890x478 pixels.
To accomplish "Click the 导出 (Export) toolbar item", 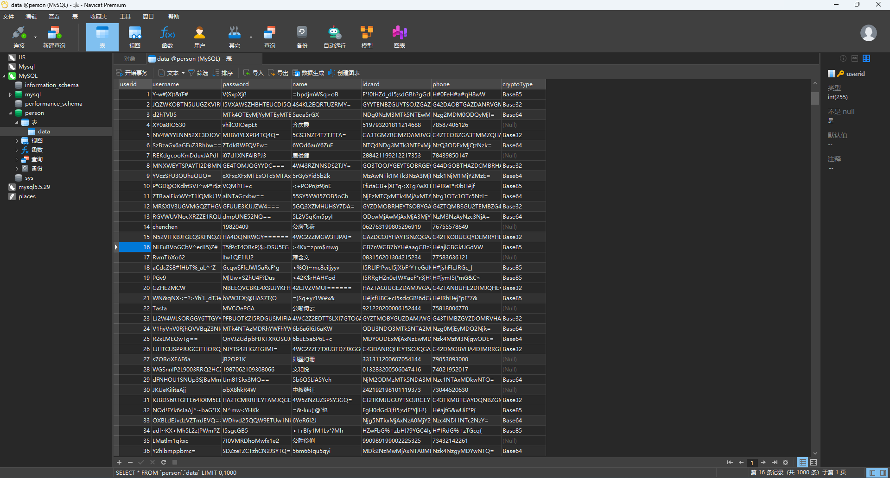I will (278, 73).
